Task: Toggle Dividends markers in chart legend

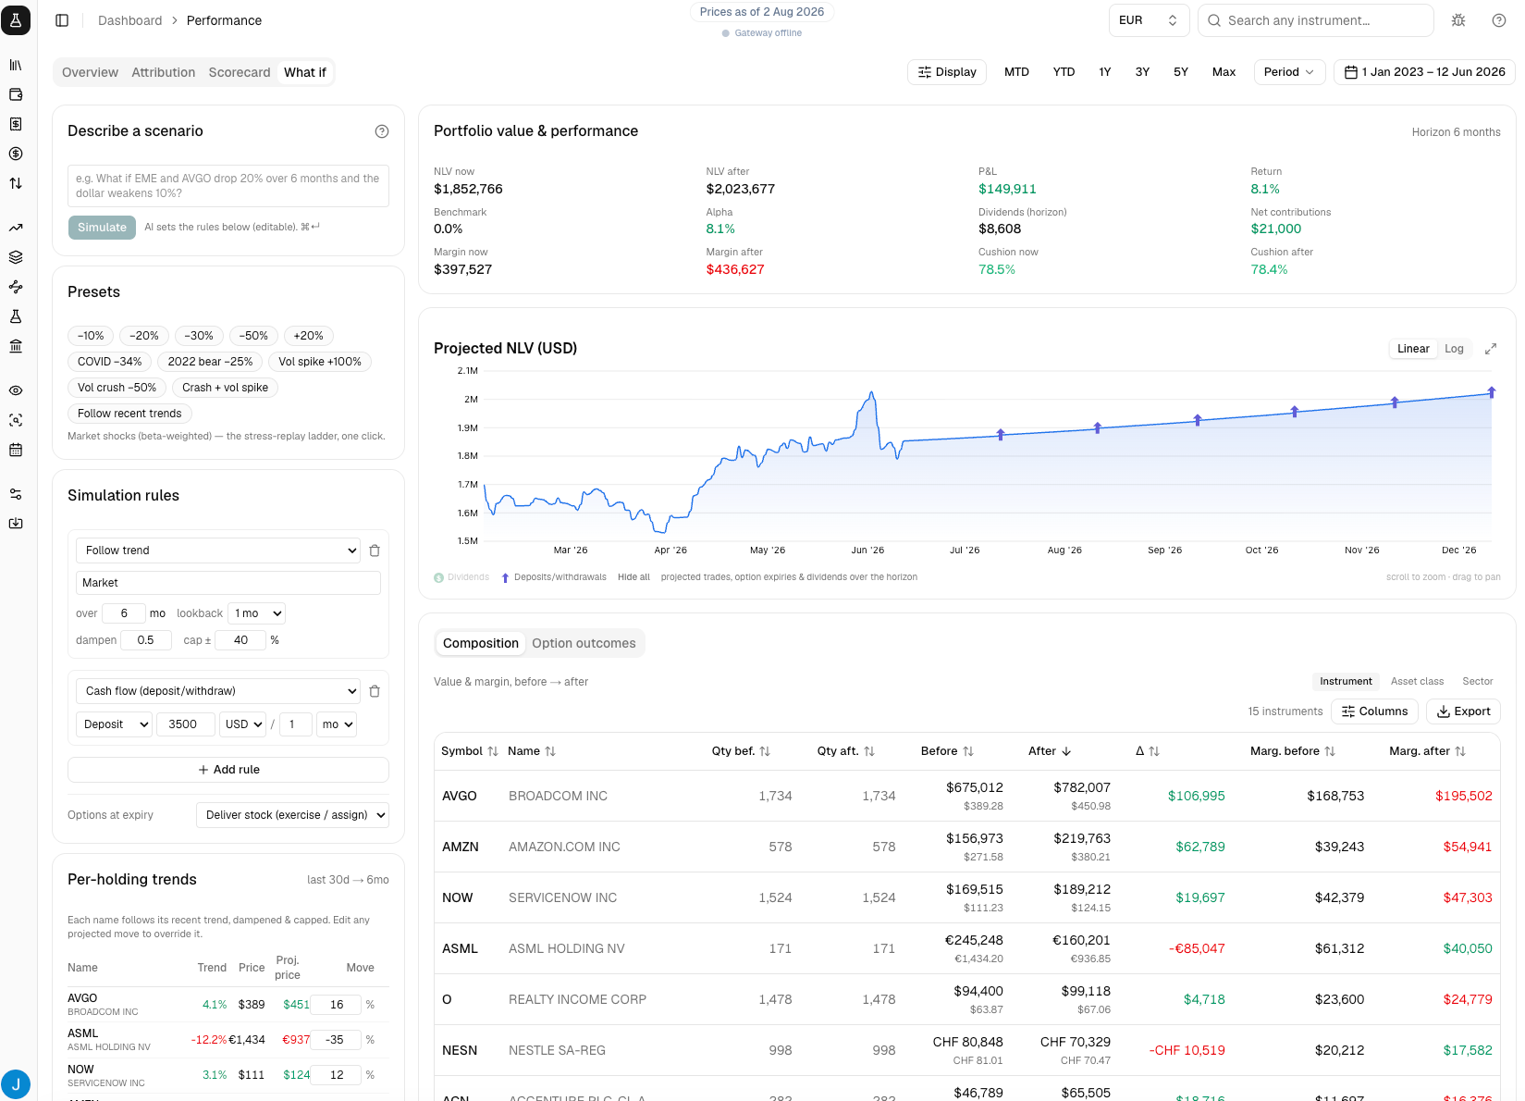Action: 461,577
